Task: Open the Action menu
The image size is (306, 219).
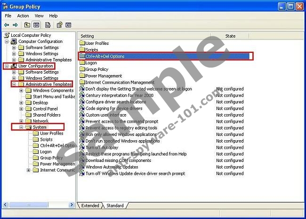Action: (x=23, y=16)
